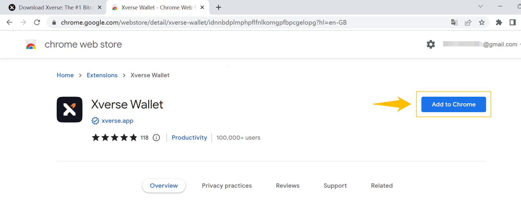
Task: Click the Xverse Wallet logo thumbnail
Action: pyautogui.click(x=70, y=110)
